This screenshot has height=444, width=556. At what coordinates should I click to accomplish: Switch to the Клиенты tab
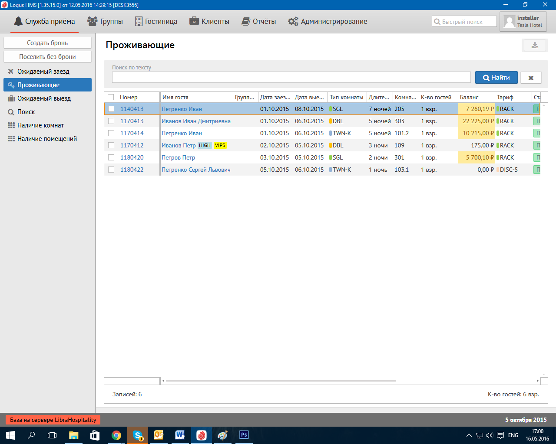[209, 21]
